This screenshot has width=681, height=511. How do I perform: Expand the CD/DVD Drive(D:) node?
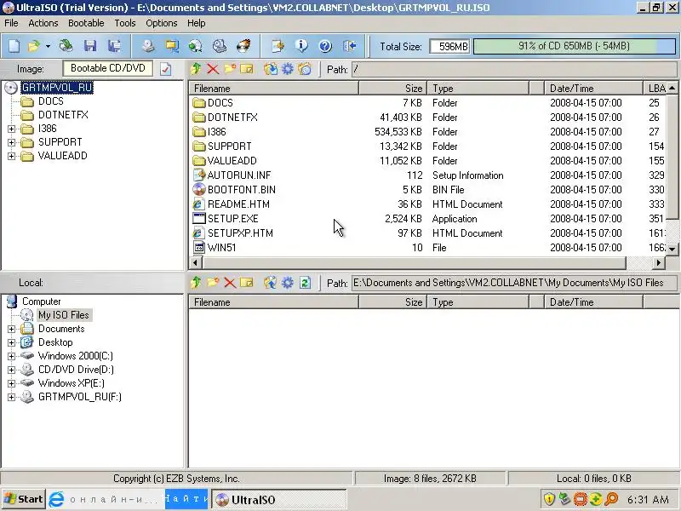click(11, 370)
